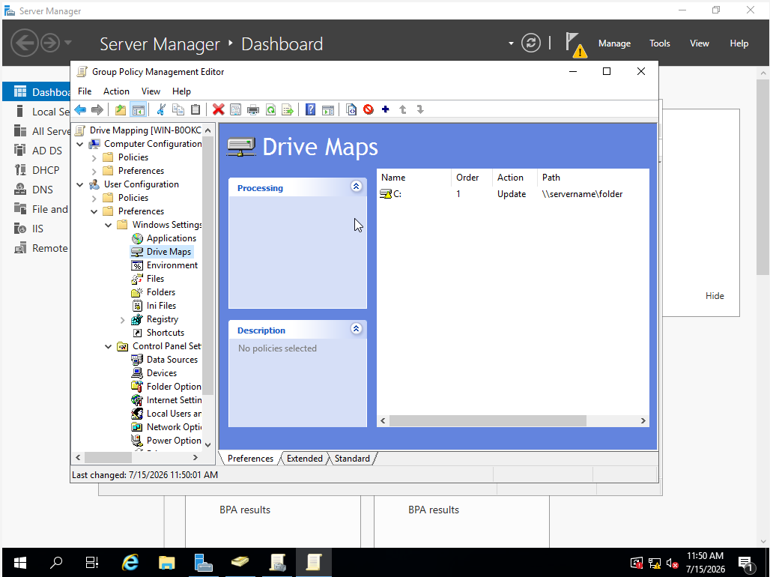This screenshot has height=577, width=770.
Task: Switch to the Standard tab
Action: pyautogui.click(x=352, y=458)
